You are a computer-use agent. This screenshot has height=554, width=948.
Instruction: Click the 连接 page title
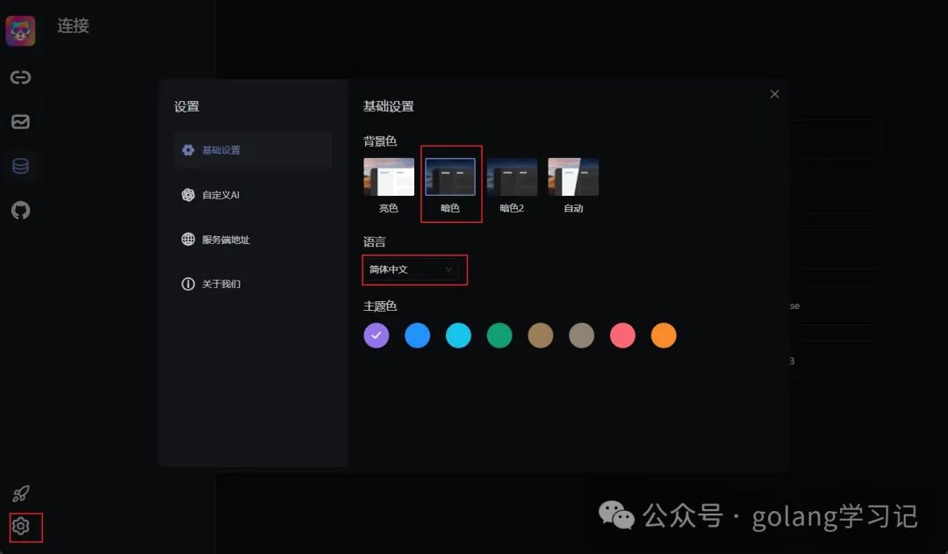(73, 26)
